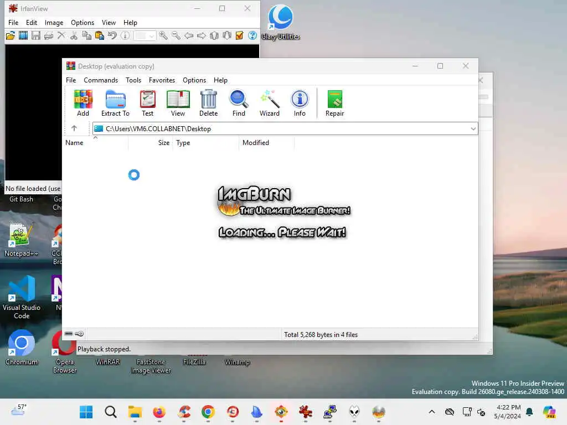The width and height of the screenshot is (567, 425).
Task: Click the Cut scissors icon in IrfanView
Action: pyautogui.click(x=74, y=35)
